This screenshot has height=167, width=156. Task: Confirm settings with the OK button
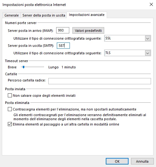(117, 161)
